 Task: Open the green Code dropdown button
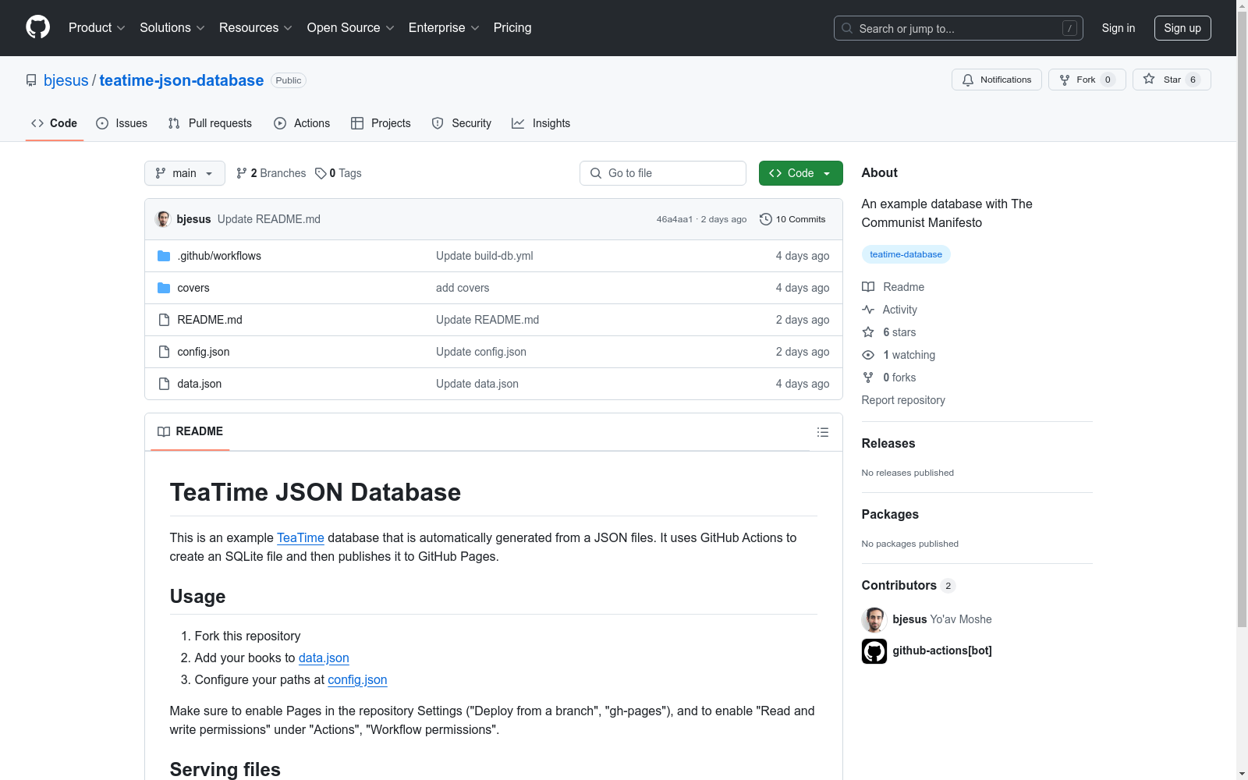tap(800, 173)
